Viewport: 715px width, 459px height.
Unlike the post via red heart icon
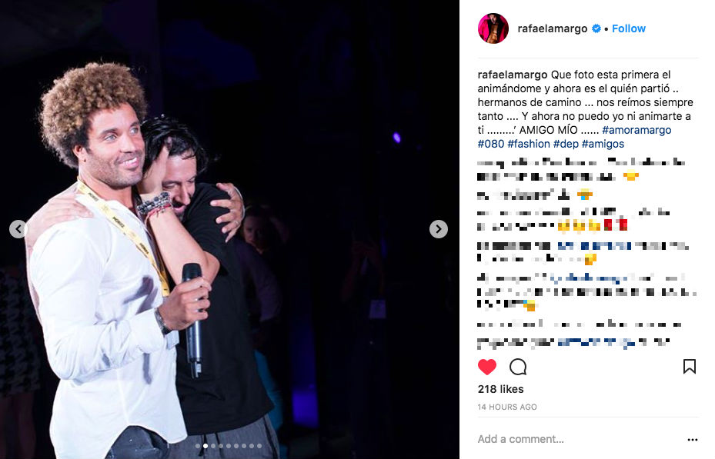click(x=487, y=367)
